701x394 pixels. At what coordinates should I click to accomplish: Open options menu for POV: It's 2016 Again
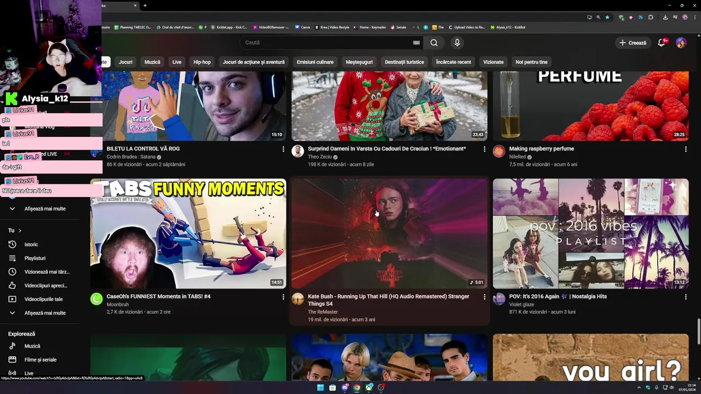point(686,297)
